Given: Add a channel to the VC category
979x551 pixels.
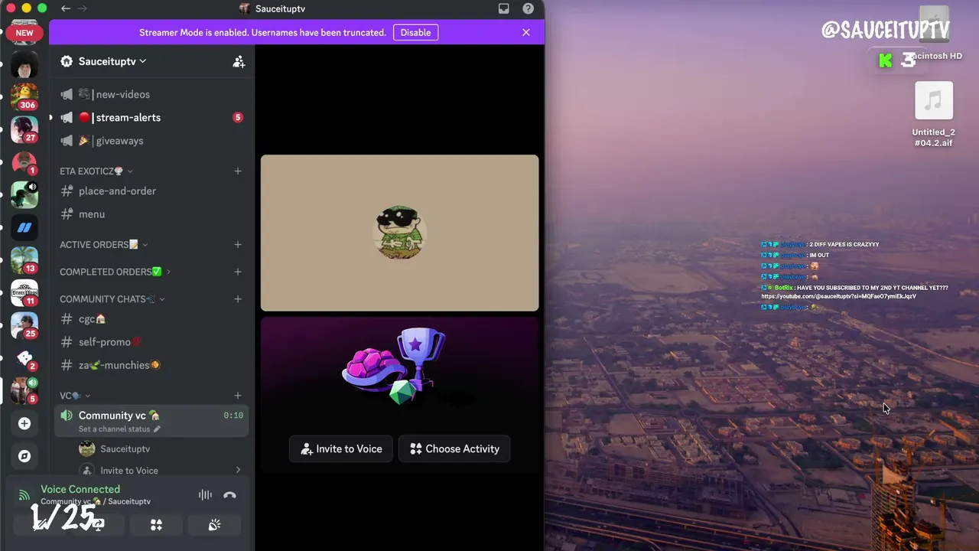Looking at the screenshot, I should (238, 396).
